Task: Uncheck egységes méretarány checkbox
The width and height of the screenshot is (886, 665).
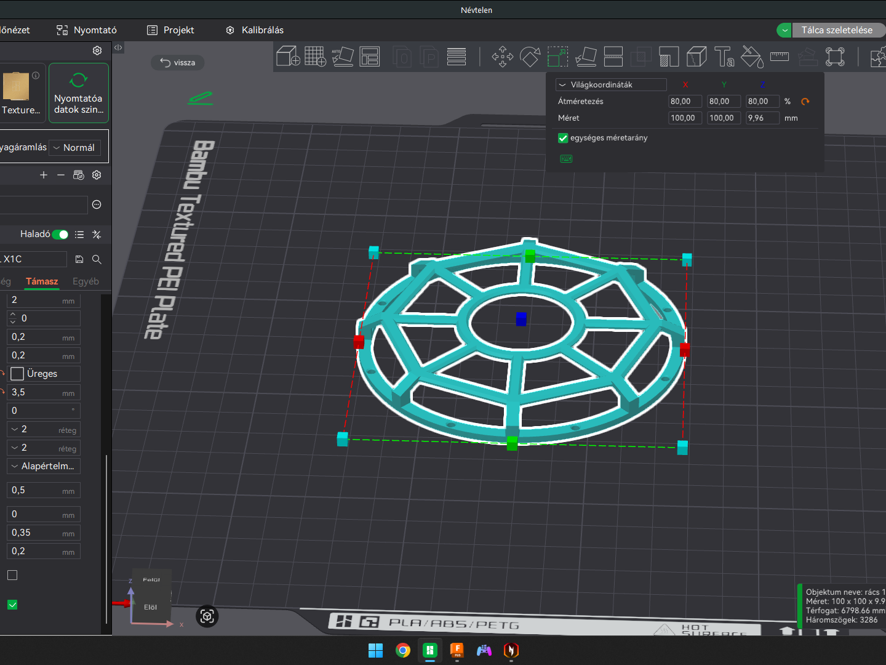Action: [563, 138]
